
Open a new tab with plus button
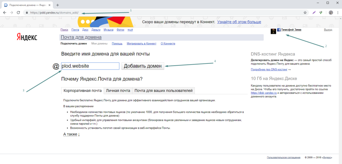tap(57, 5)
